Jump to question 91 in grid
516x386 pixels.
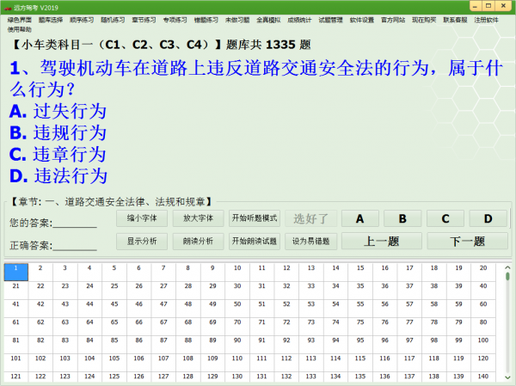click(x=261, y=344)
